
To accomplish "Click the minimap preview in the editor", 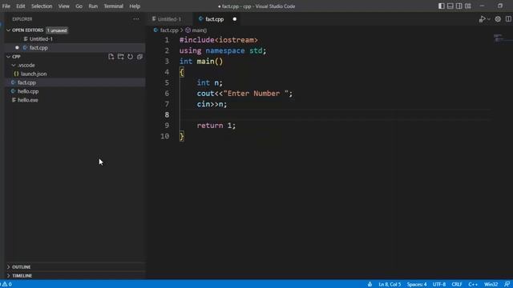I will pyautogui.click(x=503, y=38).
